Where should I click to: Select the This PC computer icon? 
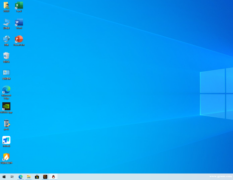(x=7, y=24)
